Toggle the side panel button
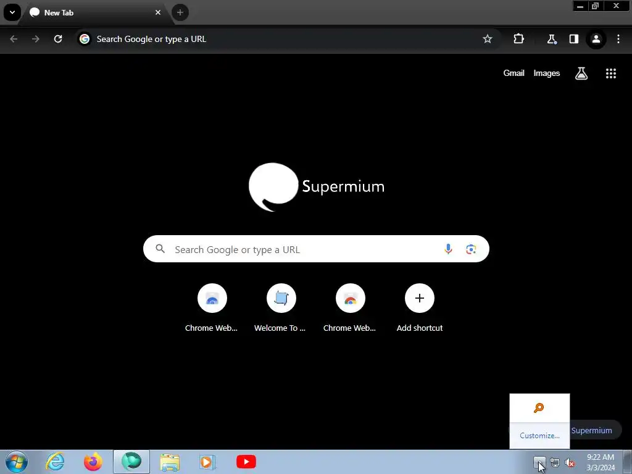 (x=573, y=39)
